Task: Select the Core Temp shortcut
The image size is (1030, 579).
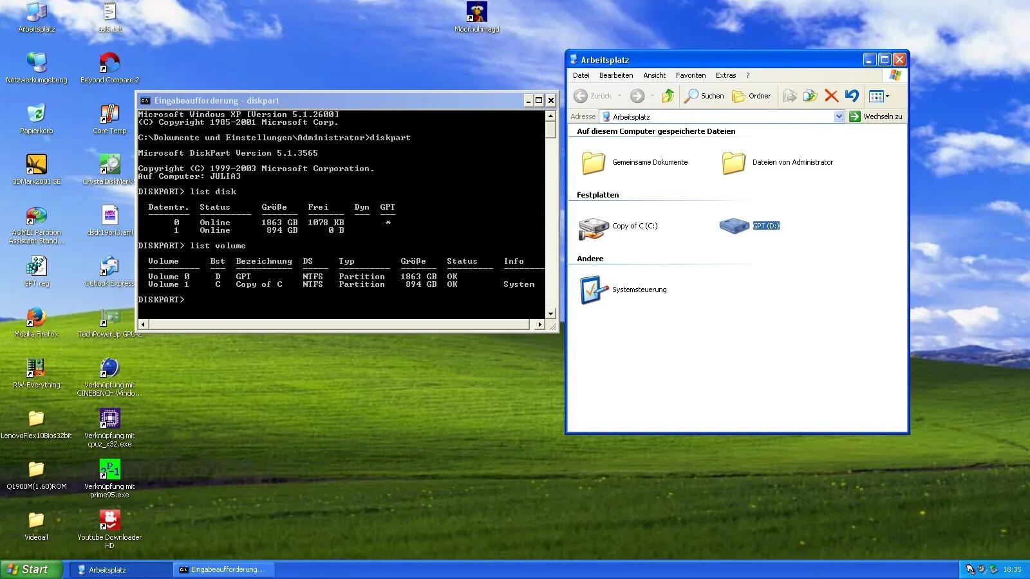Action: tap(109, 119)
